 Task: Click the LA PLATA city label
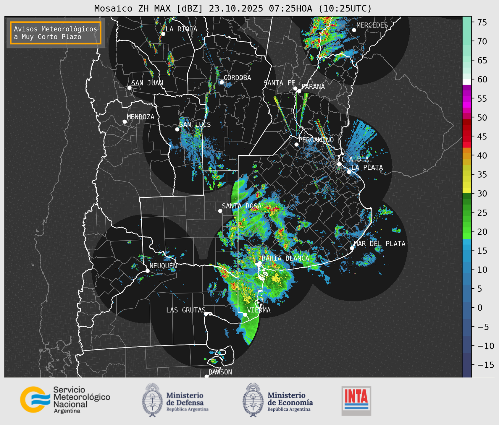click(367, 168)
